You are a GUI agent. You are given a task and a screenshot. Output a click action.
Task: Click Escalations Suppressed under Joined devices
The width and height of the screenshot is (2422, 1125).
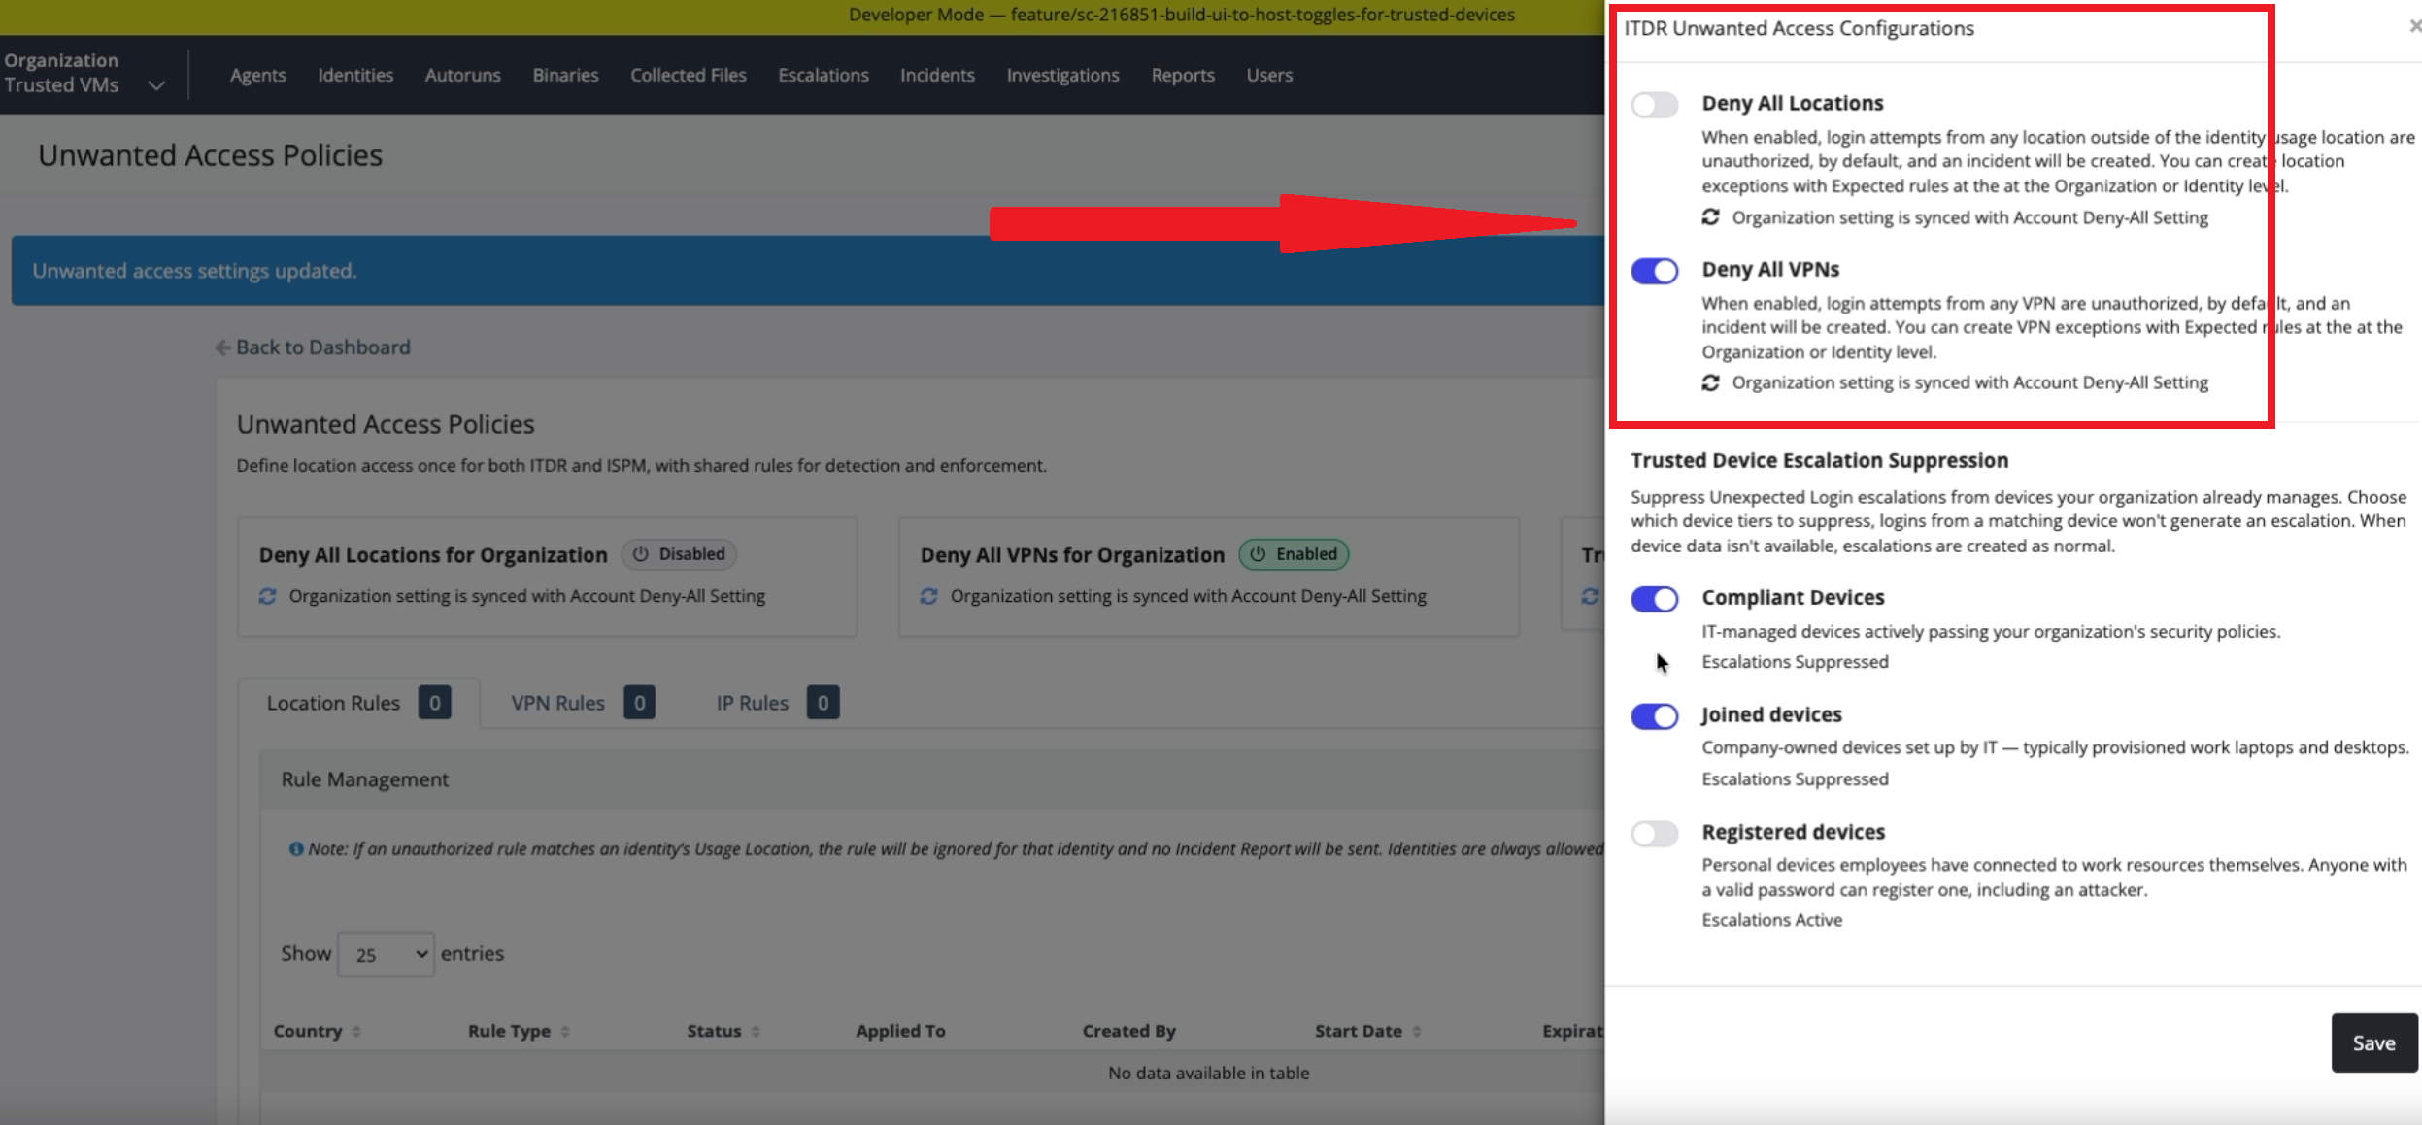click(x=1795, y=779)
